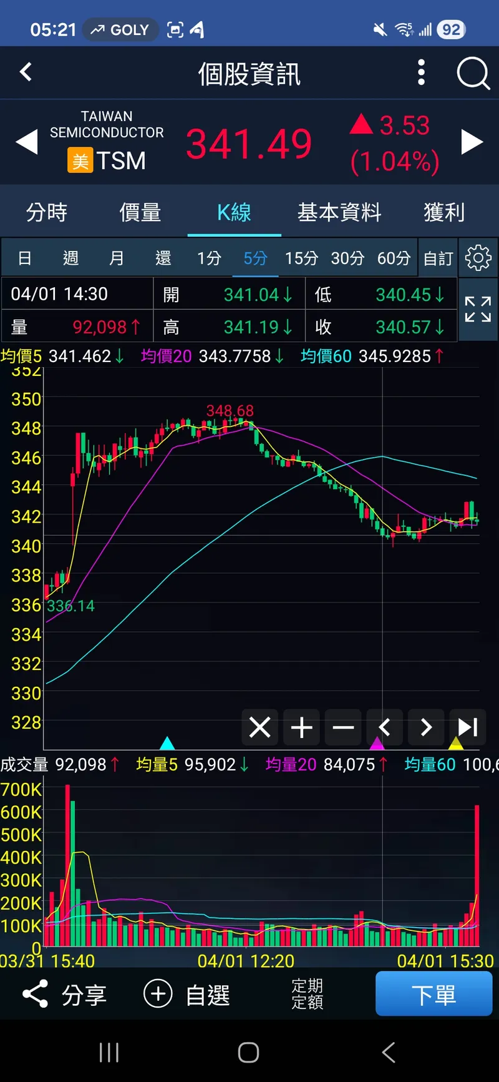Switch chart to weekly 週 period

click(70, 258)
